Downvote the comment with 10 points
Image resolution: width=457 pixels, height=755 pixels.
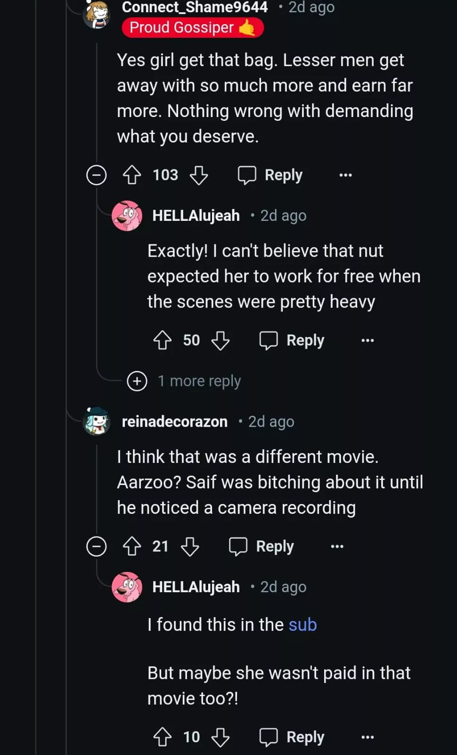tap(220, 737)
